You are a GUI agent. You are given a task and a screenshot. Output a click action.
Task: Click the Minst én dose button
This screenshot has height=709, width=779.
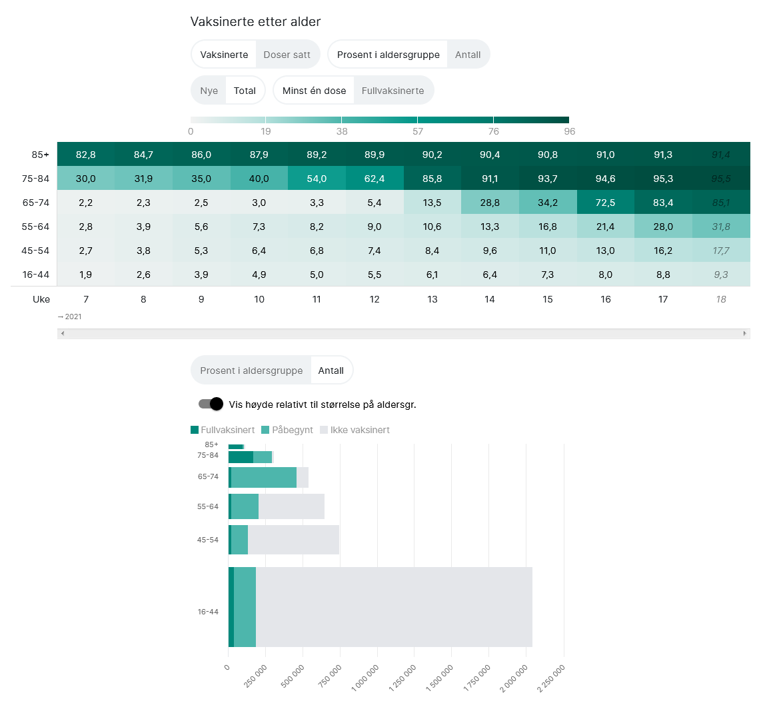coord(314,91)
